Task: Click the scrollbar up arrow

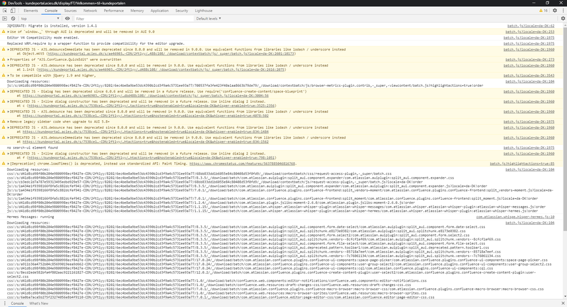Action: tap(565, 24)
